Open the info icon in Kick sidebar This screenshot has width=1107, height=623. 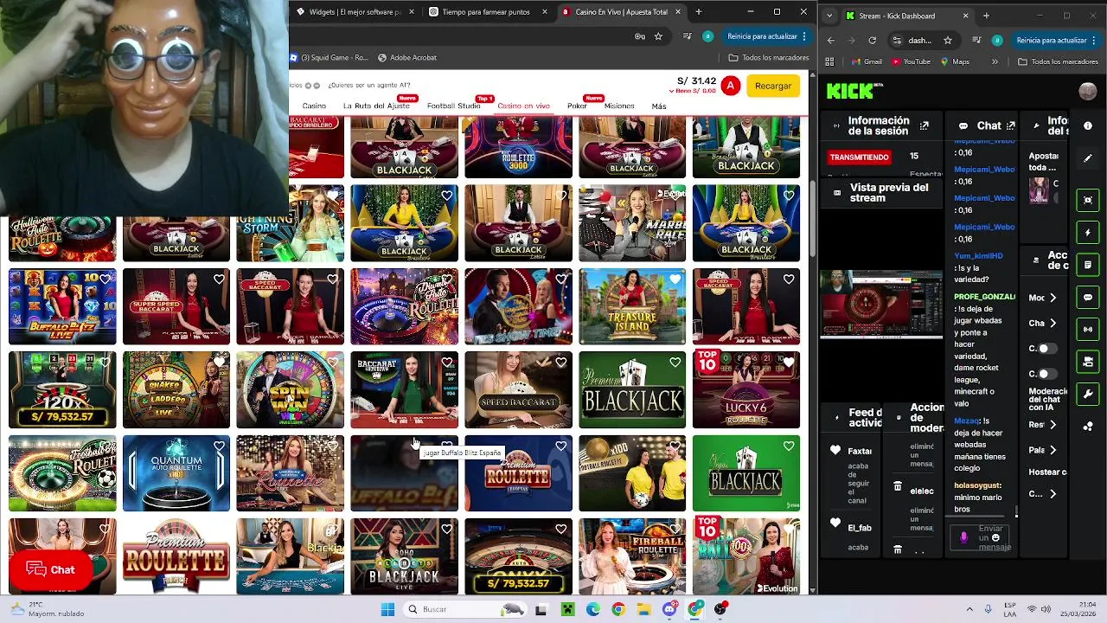pyautogui.click(x=1088, y=125)
